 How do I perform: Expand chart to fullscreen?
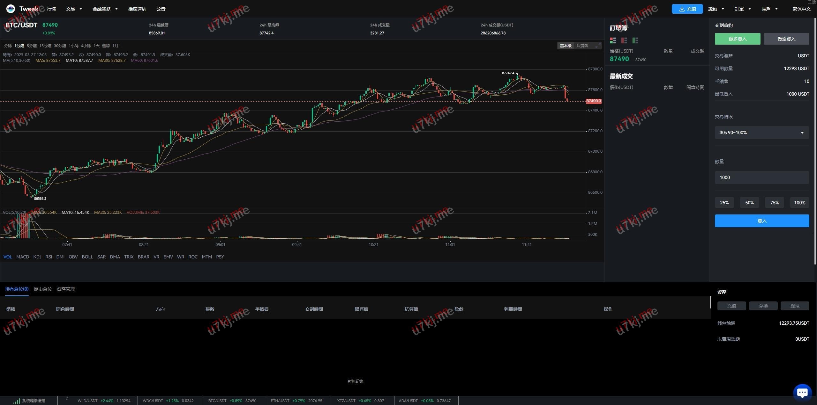coord(597,46)
